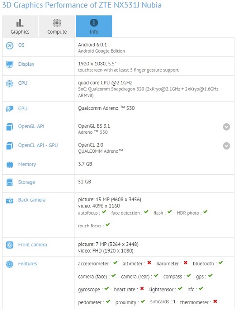Click the chip Compute icon
The image size is (236, 309).
pos(57,23)
